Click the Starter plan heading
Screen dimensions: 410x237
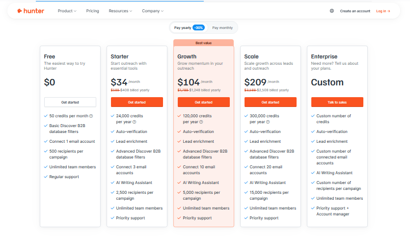click(x=119, y=56)
